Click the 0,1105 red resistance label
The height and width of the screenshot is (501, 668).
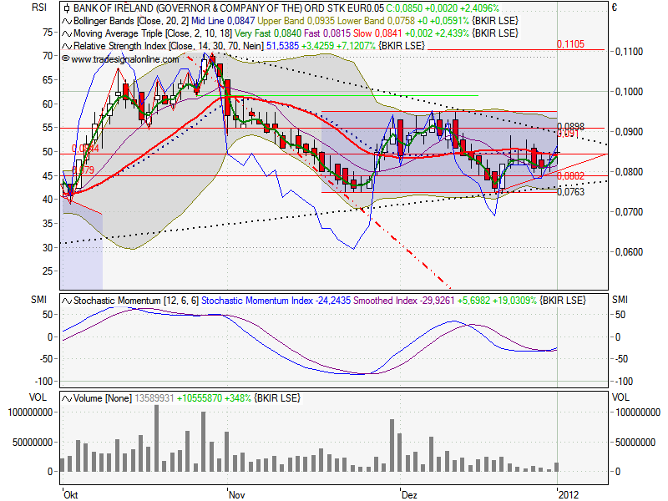tap(570, 44)
